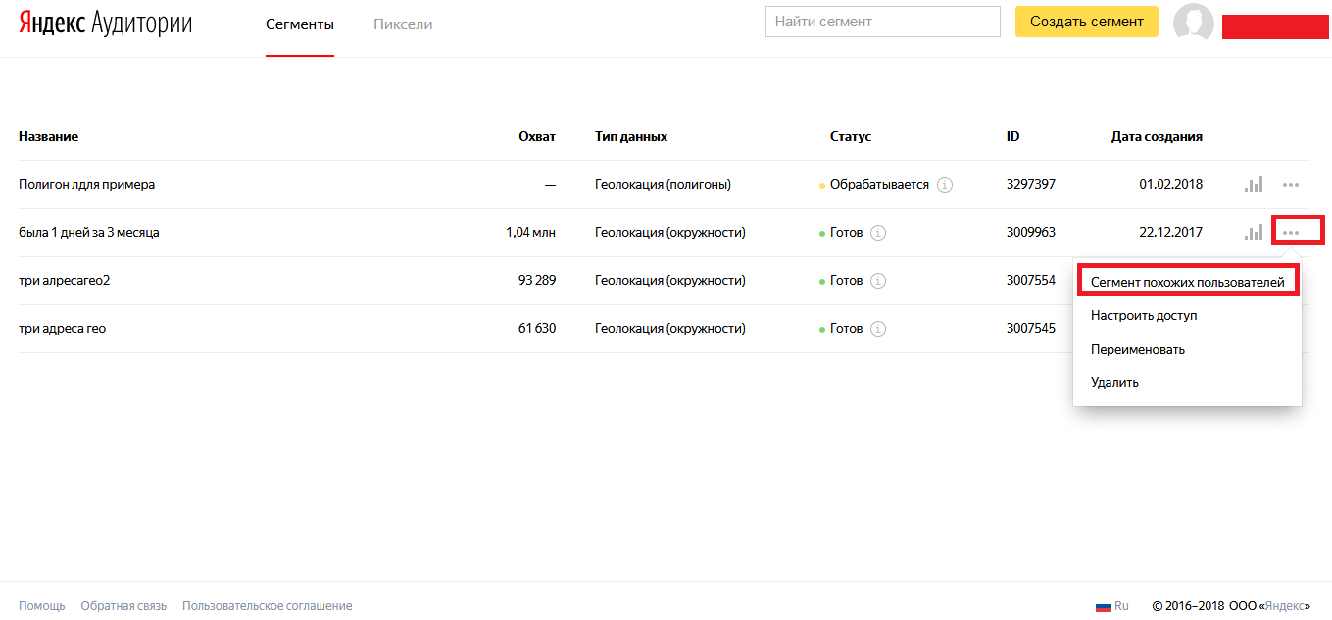Click reach value 1,04 млн
Viewport: 1332px width, 620px height.
point(530,233)
